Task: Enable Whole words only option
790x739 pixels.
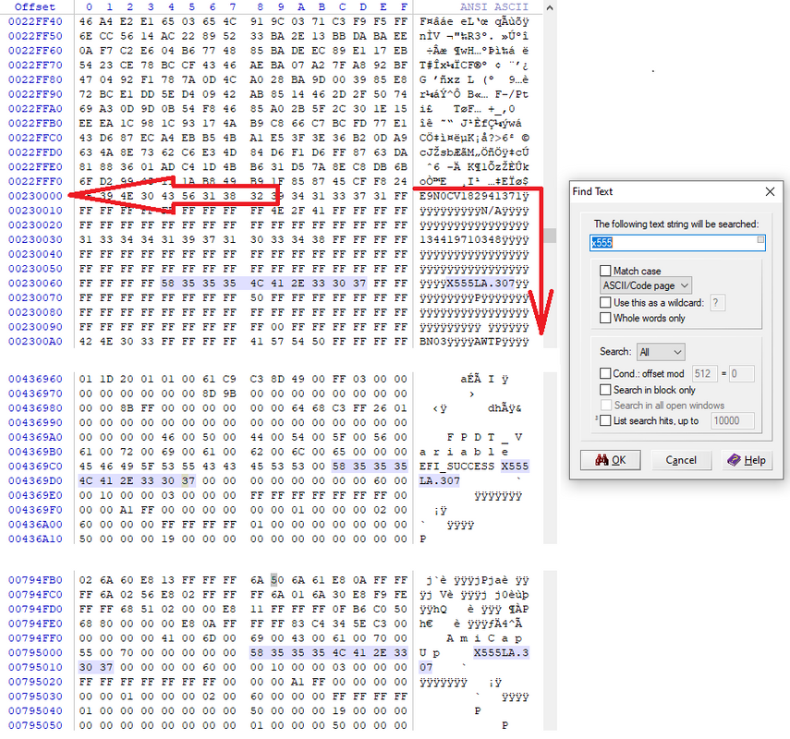Action: point(605,318)
